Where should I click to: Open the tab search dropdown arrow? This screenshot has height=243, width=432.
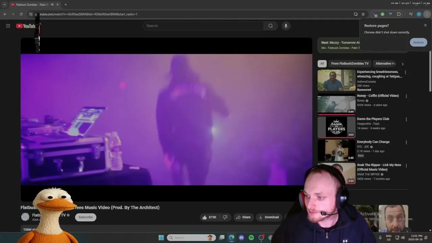pos(4,4)
